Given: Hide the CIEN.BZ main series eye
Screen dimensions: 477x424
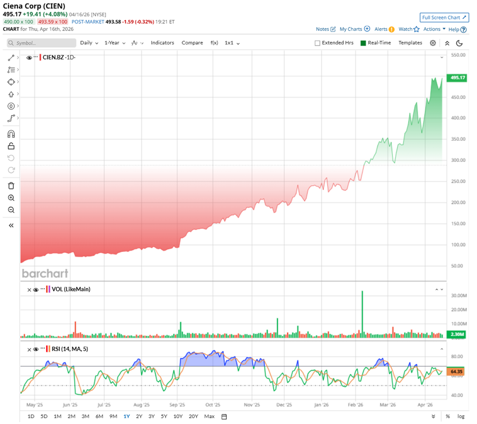Looking at the screenshot, I should (29, 58).
